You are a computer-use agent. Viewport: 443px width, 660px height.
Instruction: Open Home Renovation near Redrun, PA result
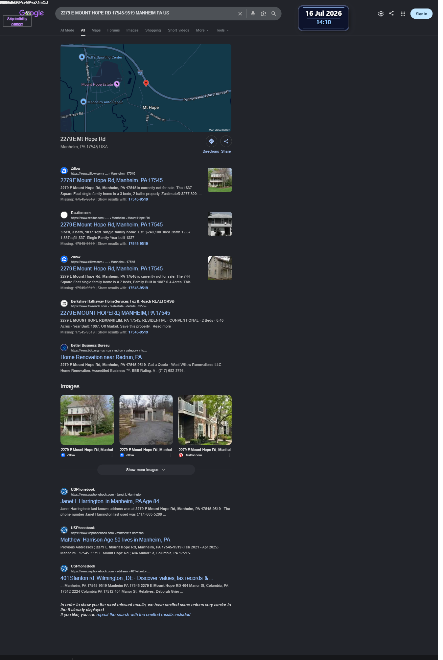[x=101, y=357]
